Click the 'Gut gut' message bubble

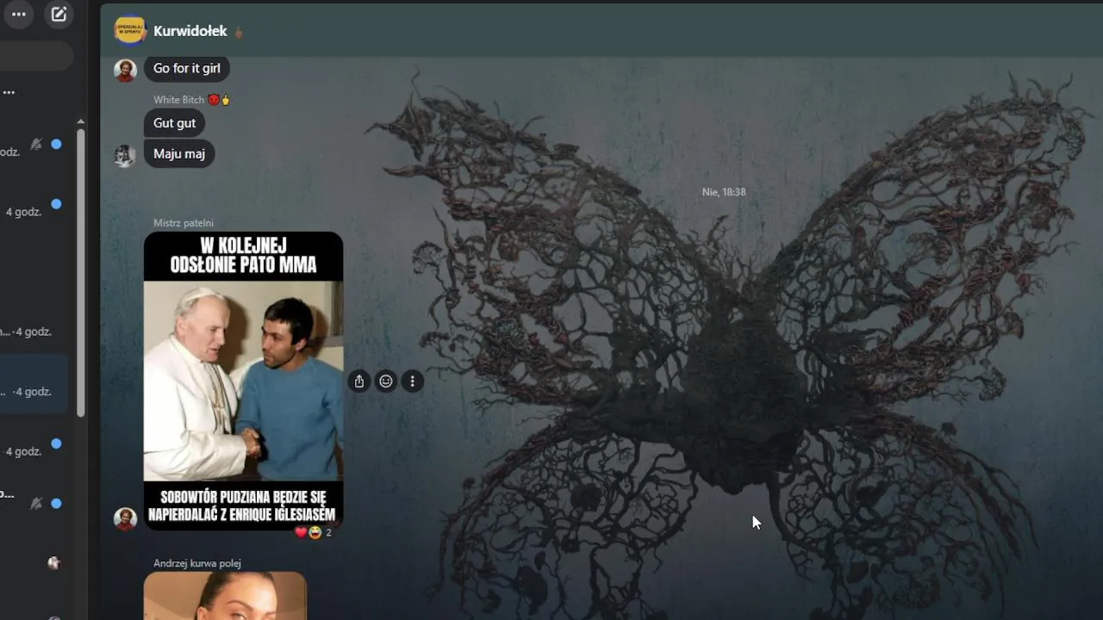pos(174,123)
